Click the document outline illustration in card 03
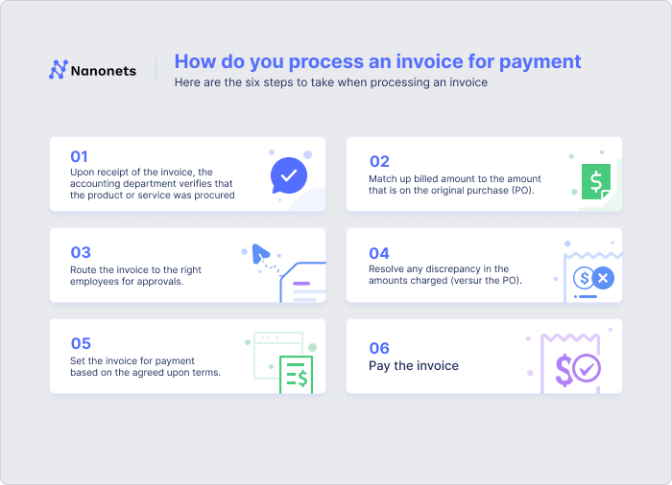The width and height of the screenshot is (672, 485). pyautogui.click(x=303, y=282)
